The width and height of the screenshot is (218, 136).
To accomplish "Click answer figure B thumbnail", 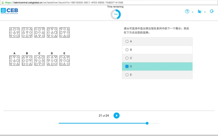I will (27, 60).
